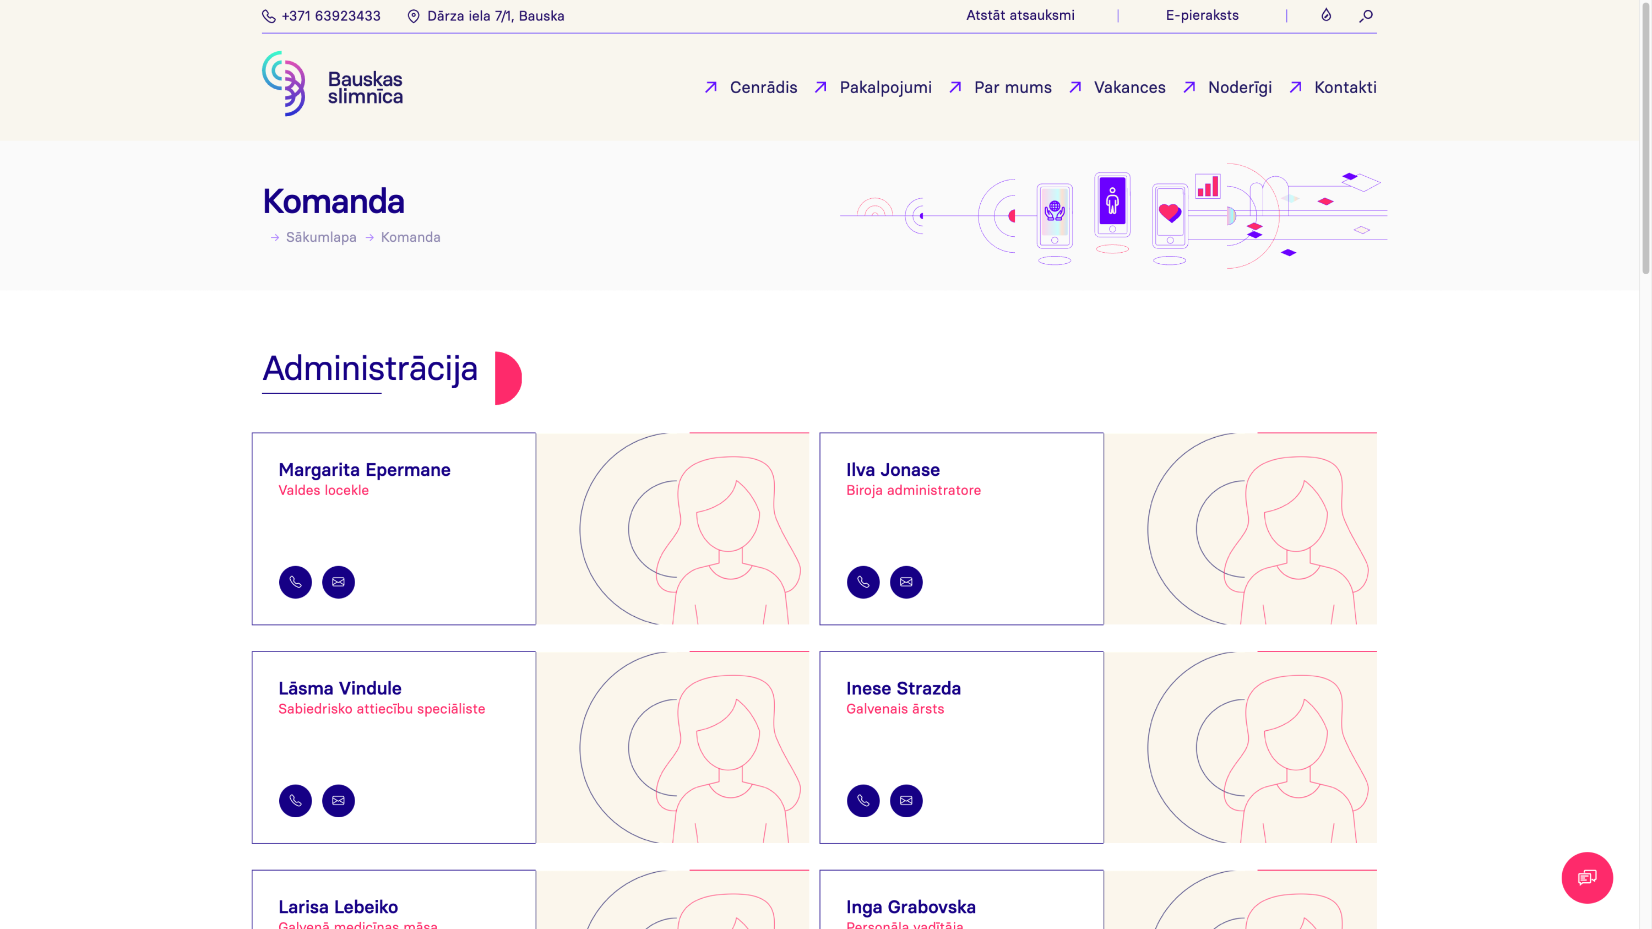
Task: Open the search magnifier icon
Action: 1366,15
